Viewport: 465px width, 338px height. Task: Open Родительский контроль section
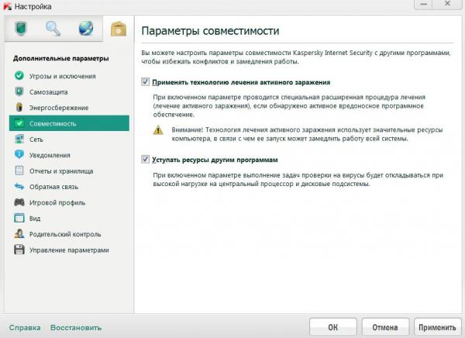point(69,234)
